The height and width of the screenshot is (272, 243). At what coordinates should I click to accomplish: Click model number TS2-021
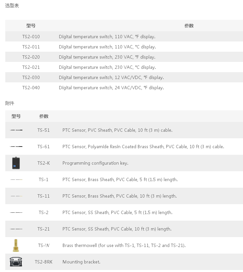31,67
